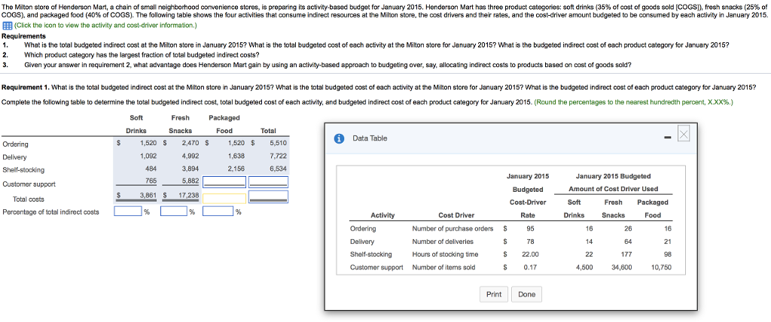Click the Fresh Snacks total costs 17,238
The height and width of the screenshot is (322, 771).
187,195
